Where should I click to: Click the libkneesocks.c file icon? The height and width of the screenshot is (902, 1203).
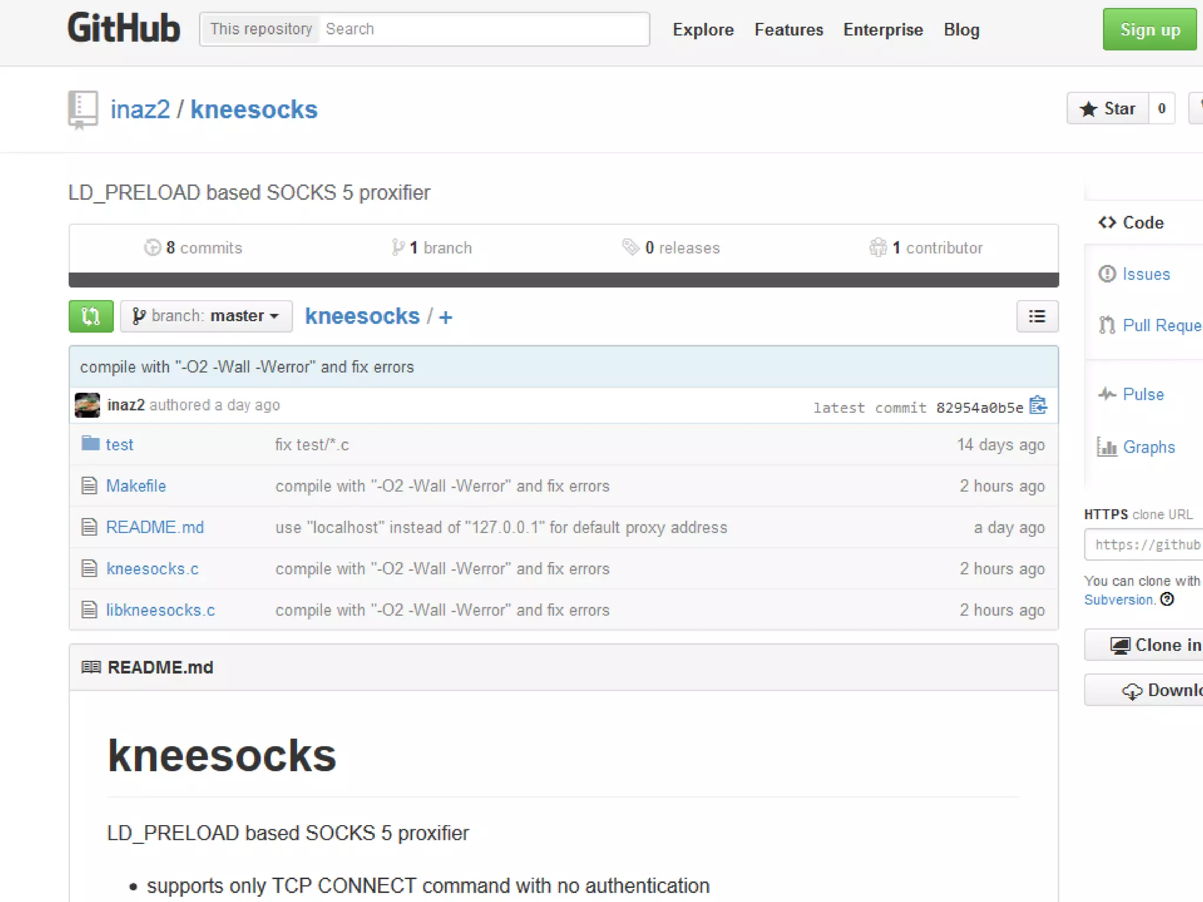89,610
